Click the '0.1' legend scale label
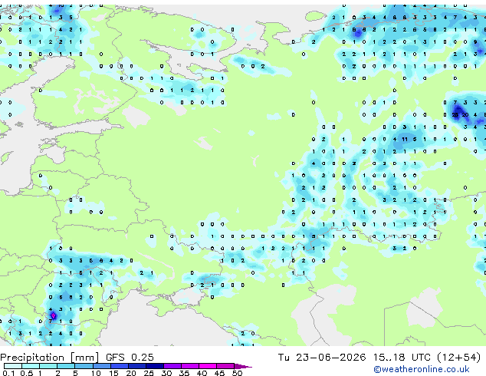This screenshot has width=486, height=376. [x=8, y=373]
